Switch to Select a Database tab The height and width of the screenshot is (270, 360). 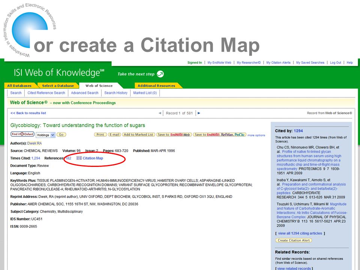pos(58,85)
